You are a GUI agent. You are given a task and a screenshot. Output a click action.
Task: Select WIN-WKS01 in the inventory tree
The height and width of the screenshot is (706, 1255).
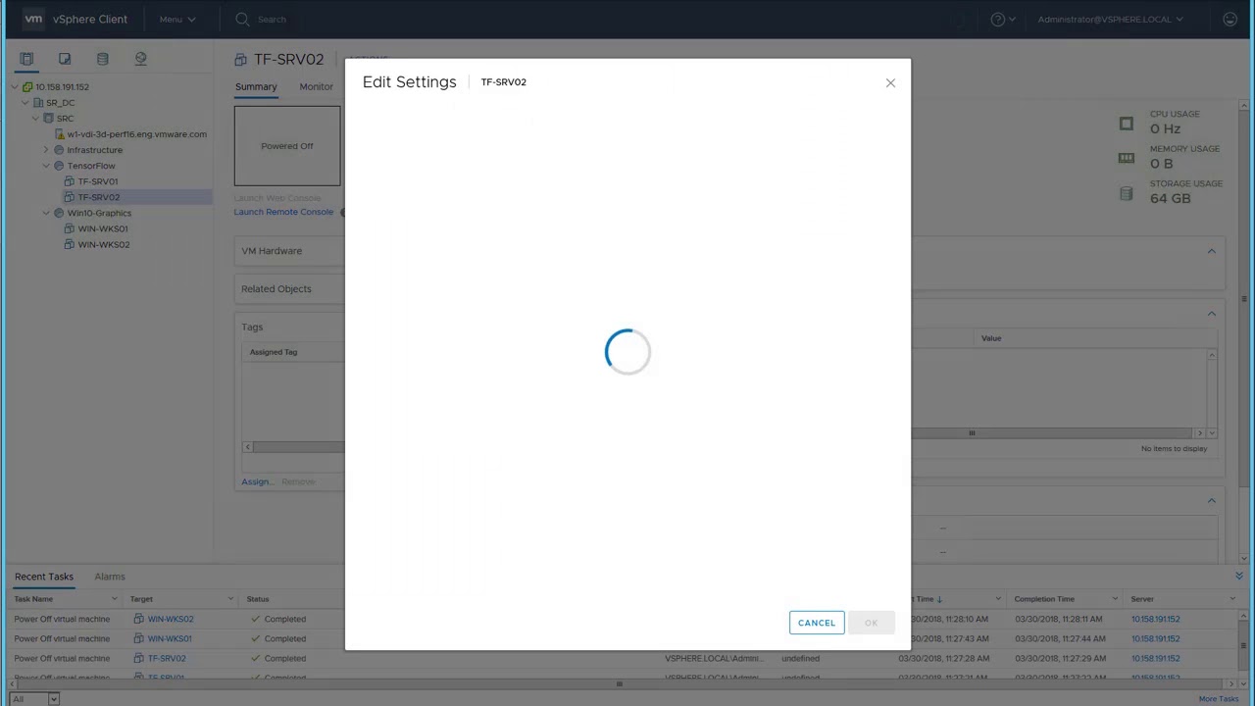pos(103,228)
